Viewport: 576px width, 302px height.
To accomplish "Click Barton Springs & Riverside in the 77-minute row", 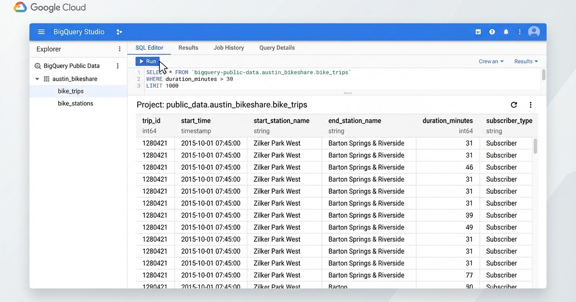I will click(366, 275).
